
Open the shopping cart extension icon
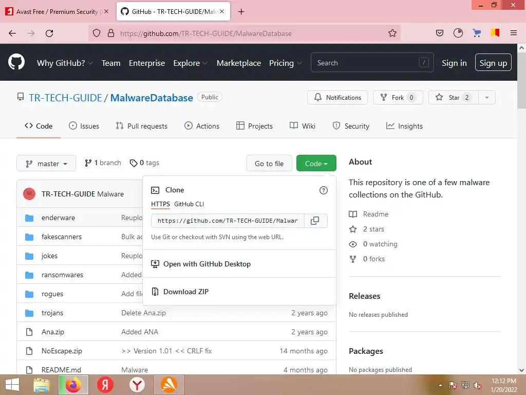coord(477,33)
